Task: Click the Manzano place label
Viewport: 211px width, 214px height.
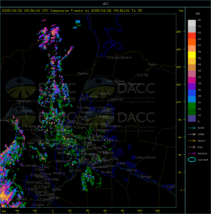Action: tap(21, 199)
